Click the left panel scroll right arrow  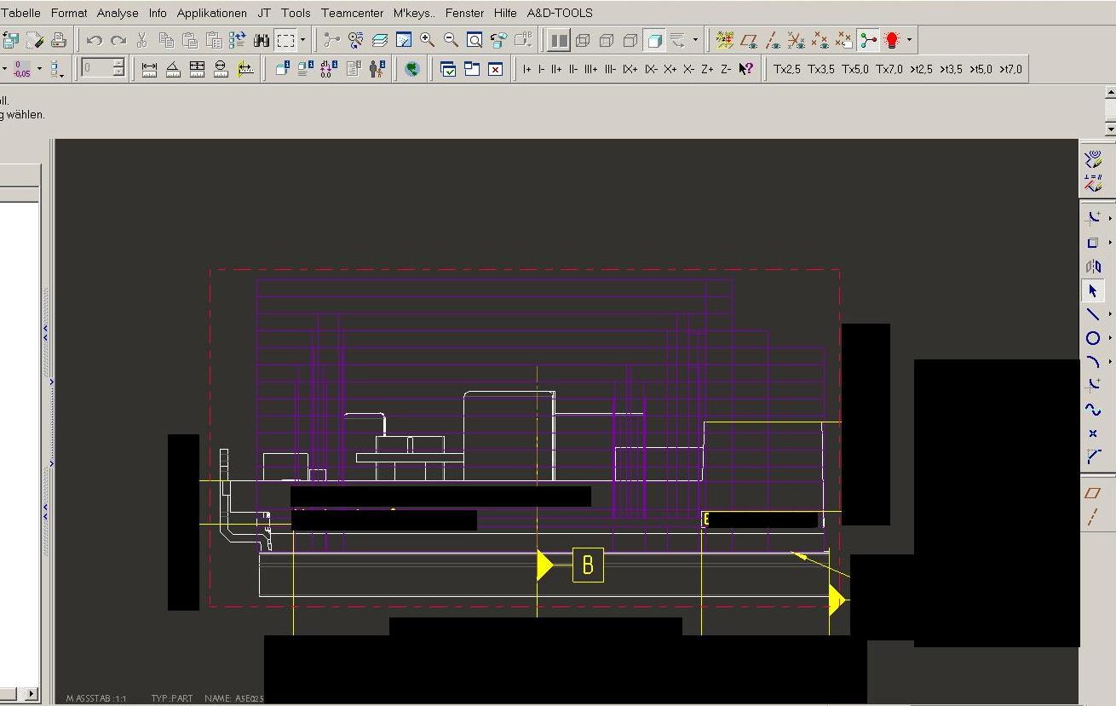32,694
